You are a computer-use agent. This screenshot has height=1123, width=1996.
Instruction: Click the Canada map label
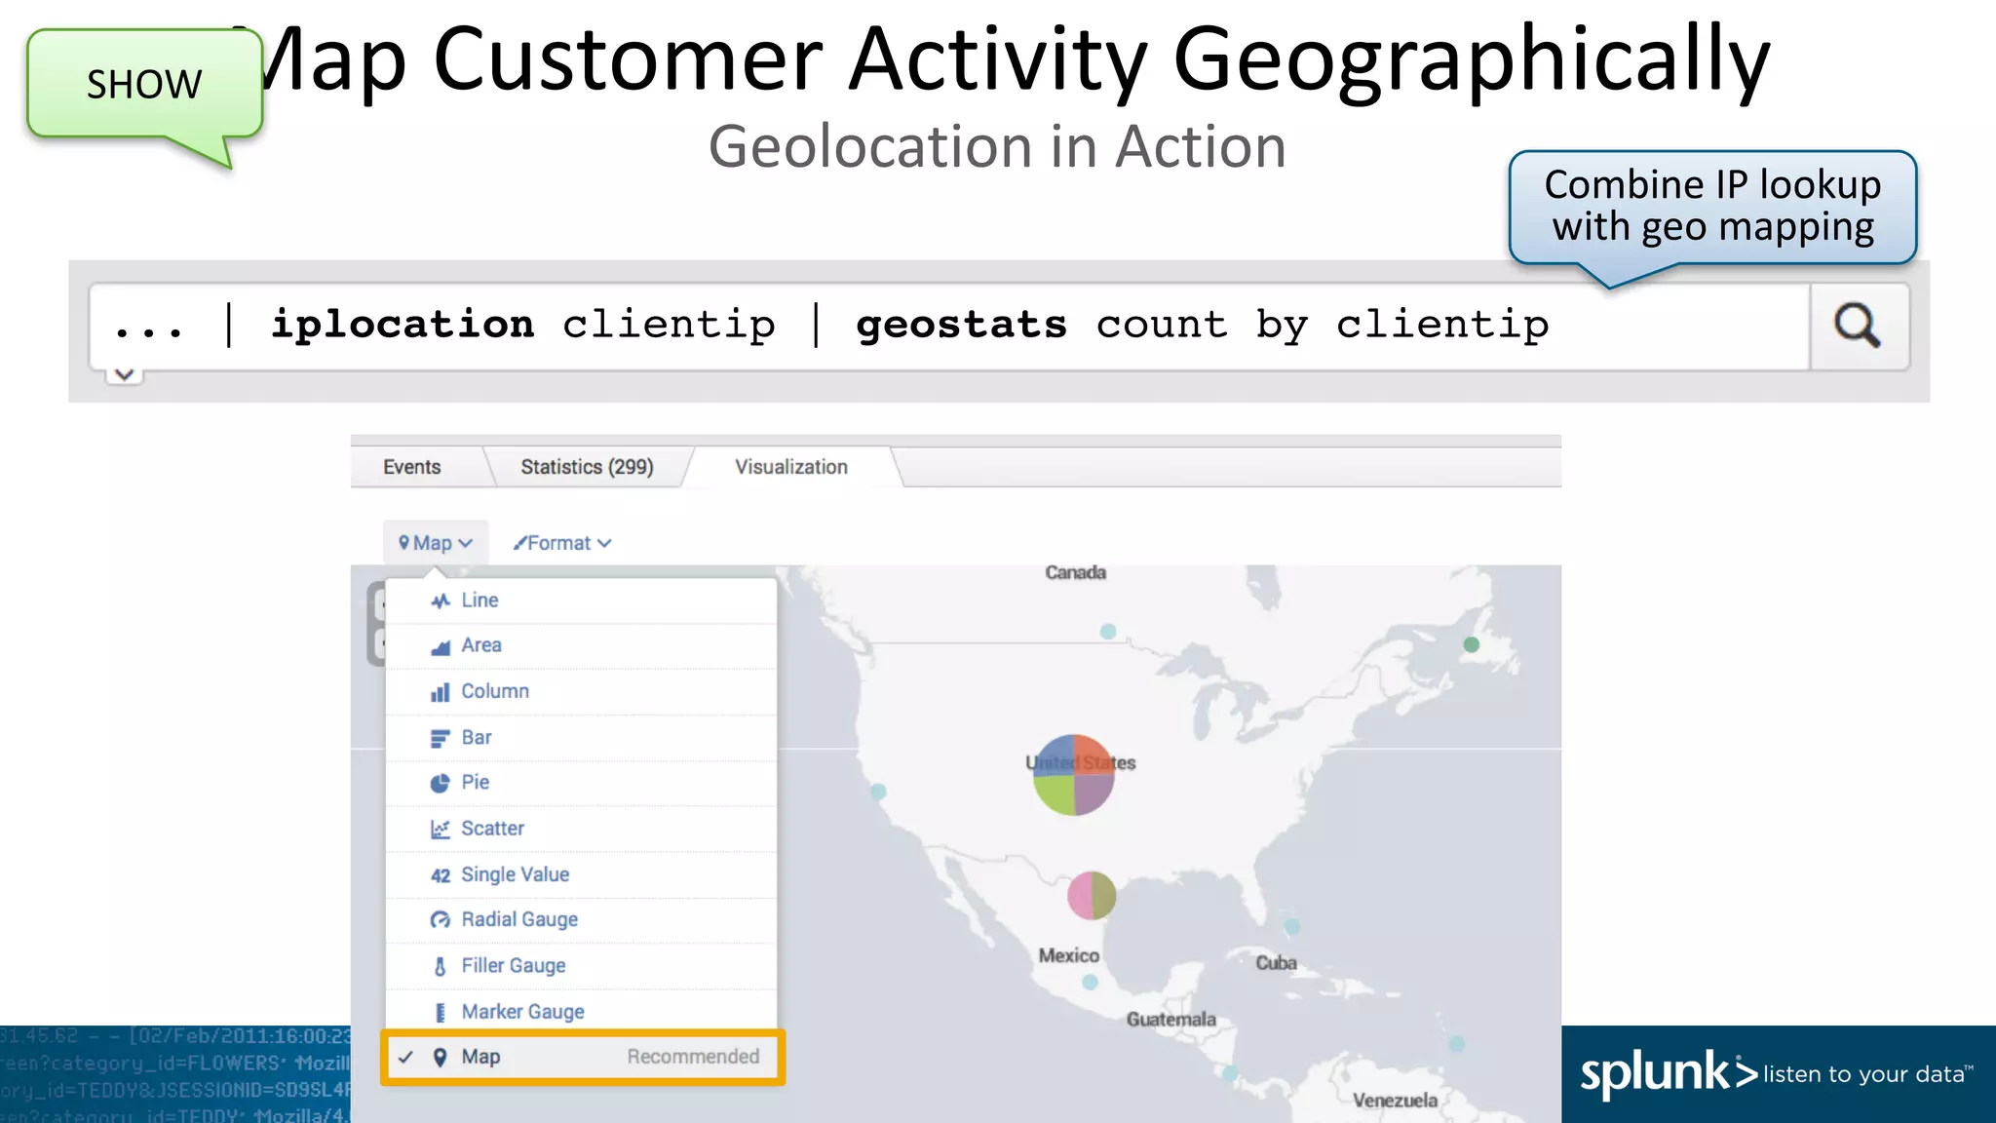click(1076, 572)
